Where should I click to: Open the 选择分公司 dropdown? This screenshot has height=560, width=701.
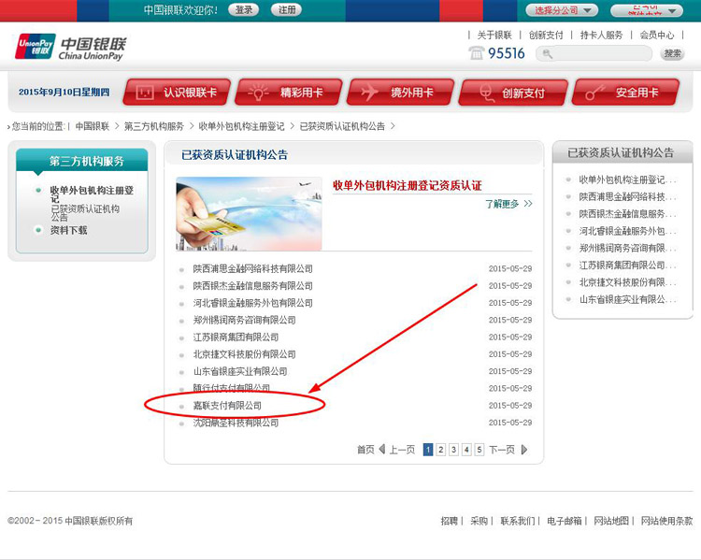562,10
